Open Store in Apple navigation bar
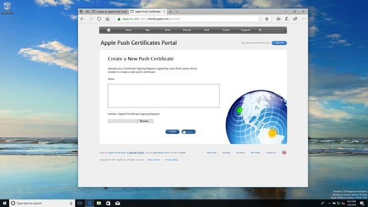Image resolution: width=368 pixels, height=207 pixels. [x=128, y=30]
